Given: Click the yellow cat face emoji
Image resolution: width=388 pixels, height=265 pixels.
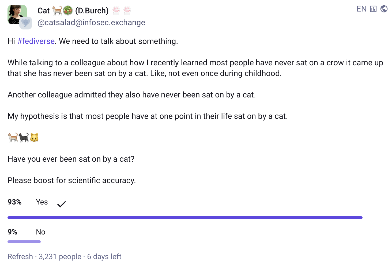Looking at the screenshot, I should click(x=34, y=138).
